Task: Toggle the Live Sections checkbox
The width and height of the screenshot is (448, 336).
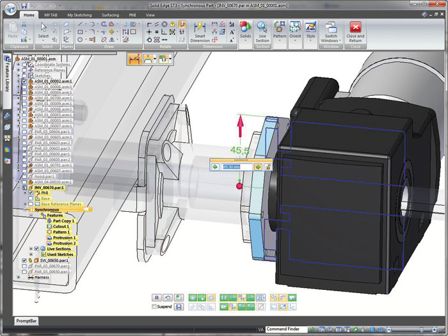Action: (x=36, y=248)
